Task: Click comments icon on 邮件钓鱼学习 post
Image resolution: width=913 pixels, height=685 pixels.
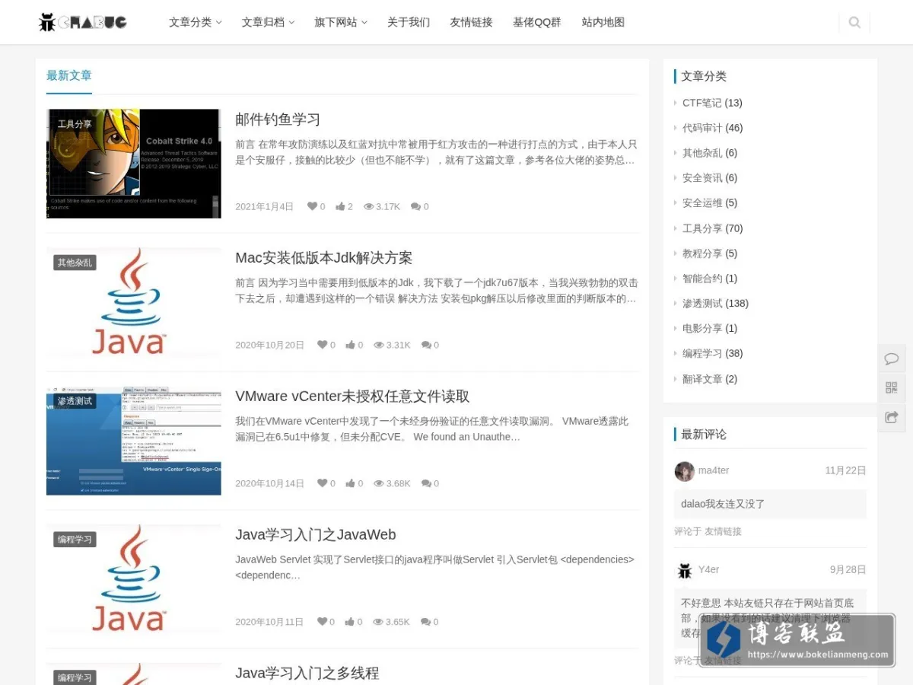Action: click(x=415, y=206)
